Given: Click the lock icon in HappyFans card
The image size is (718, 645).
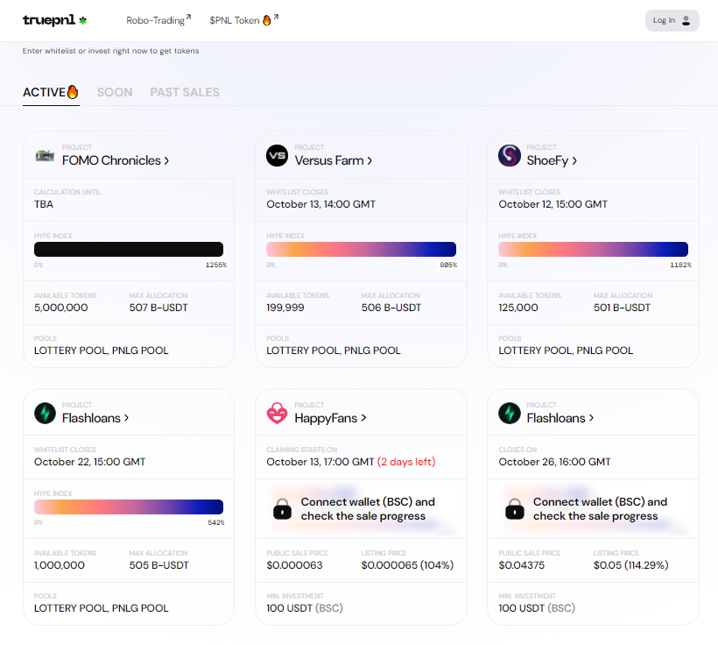Looking at the screenshot, I should coord(282,509).
